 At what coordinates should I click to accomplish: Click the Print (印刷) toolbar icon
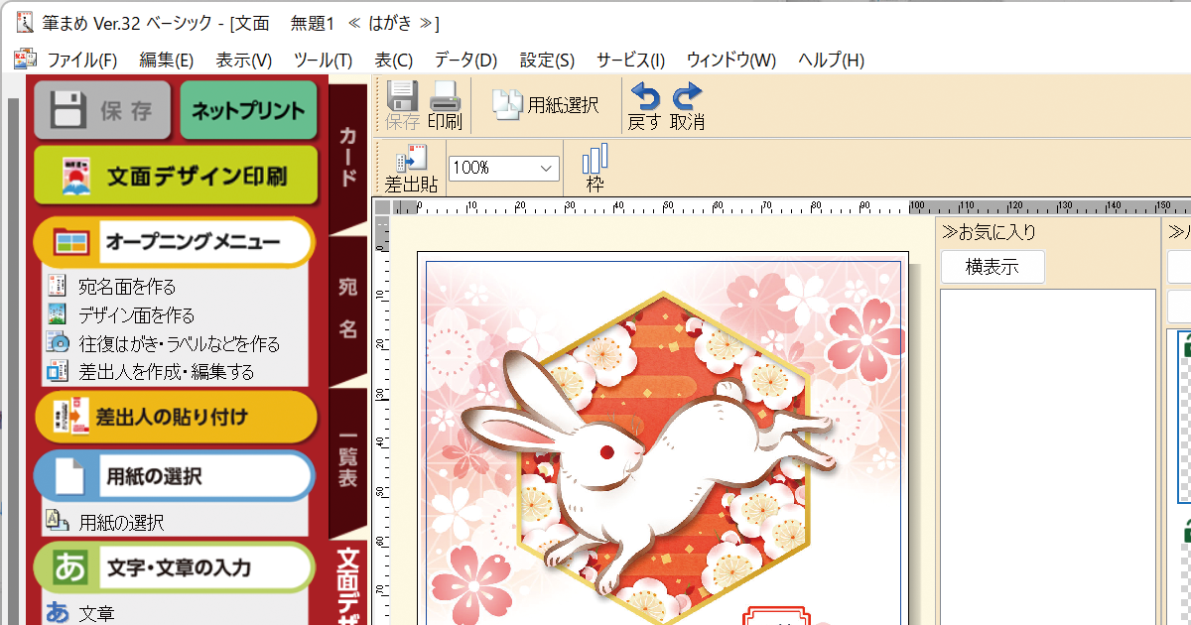pyautogui.click(x=445, y=105)
